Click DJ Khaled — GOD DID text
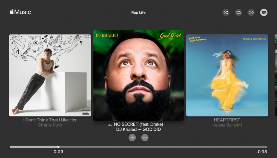The width and height of the screenshot is (277, 158). click(x=138, y=129)
